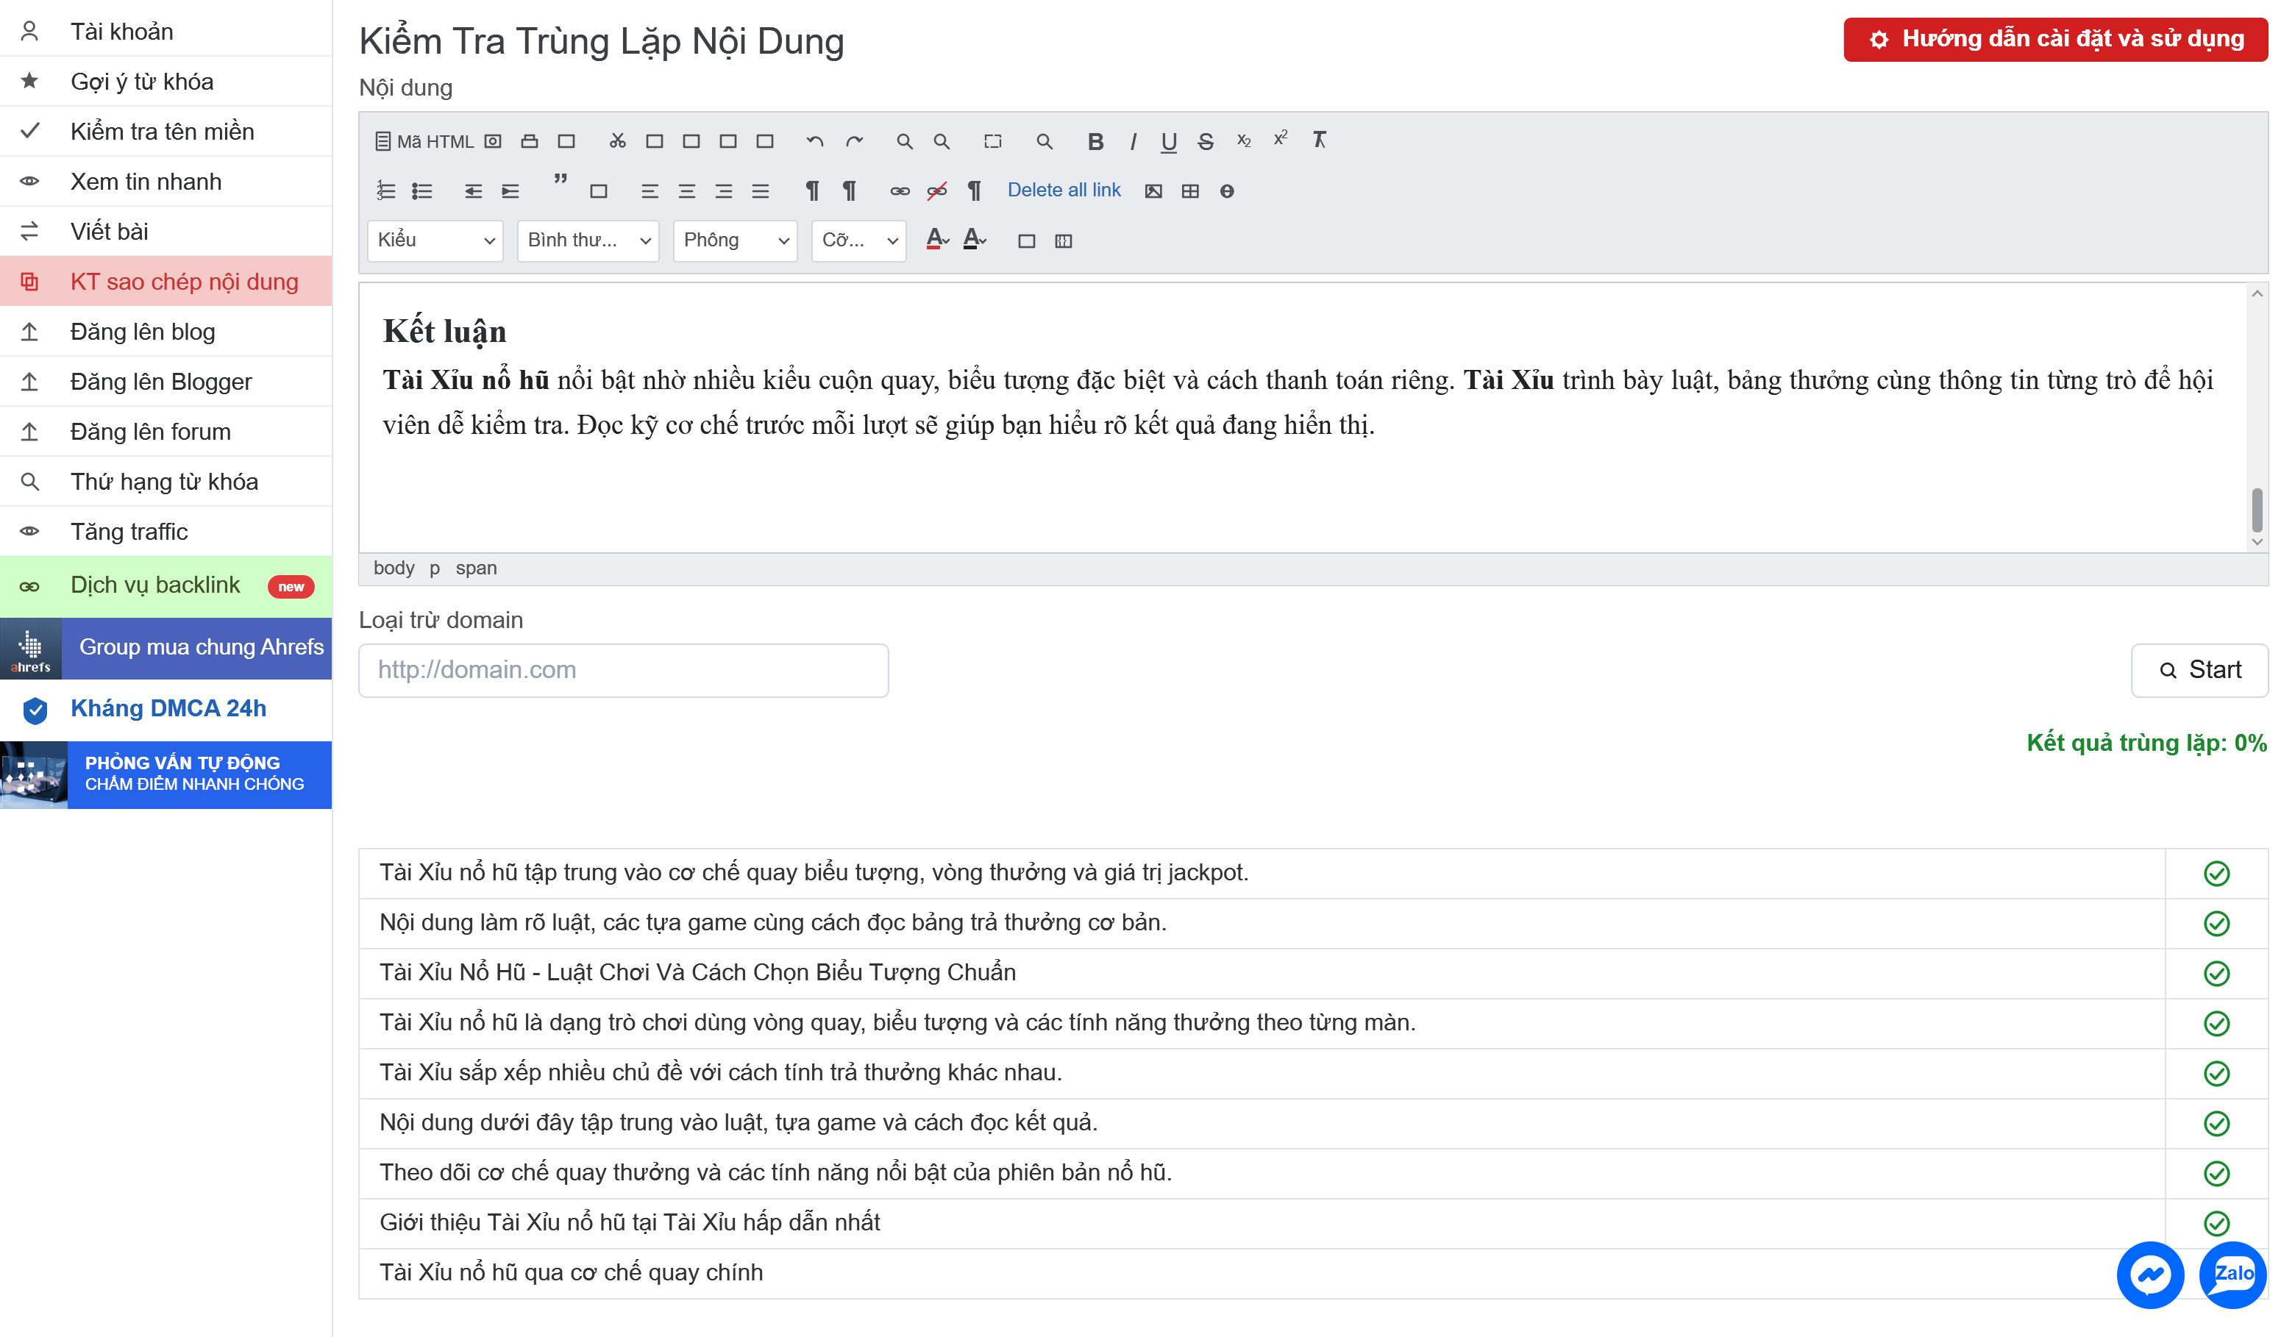Click the editor scrollbar up arrow

2257,293
